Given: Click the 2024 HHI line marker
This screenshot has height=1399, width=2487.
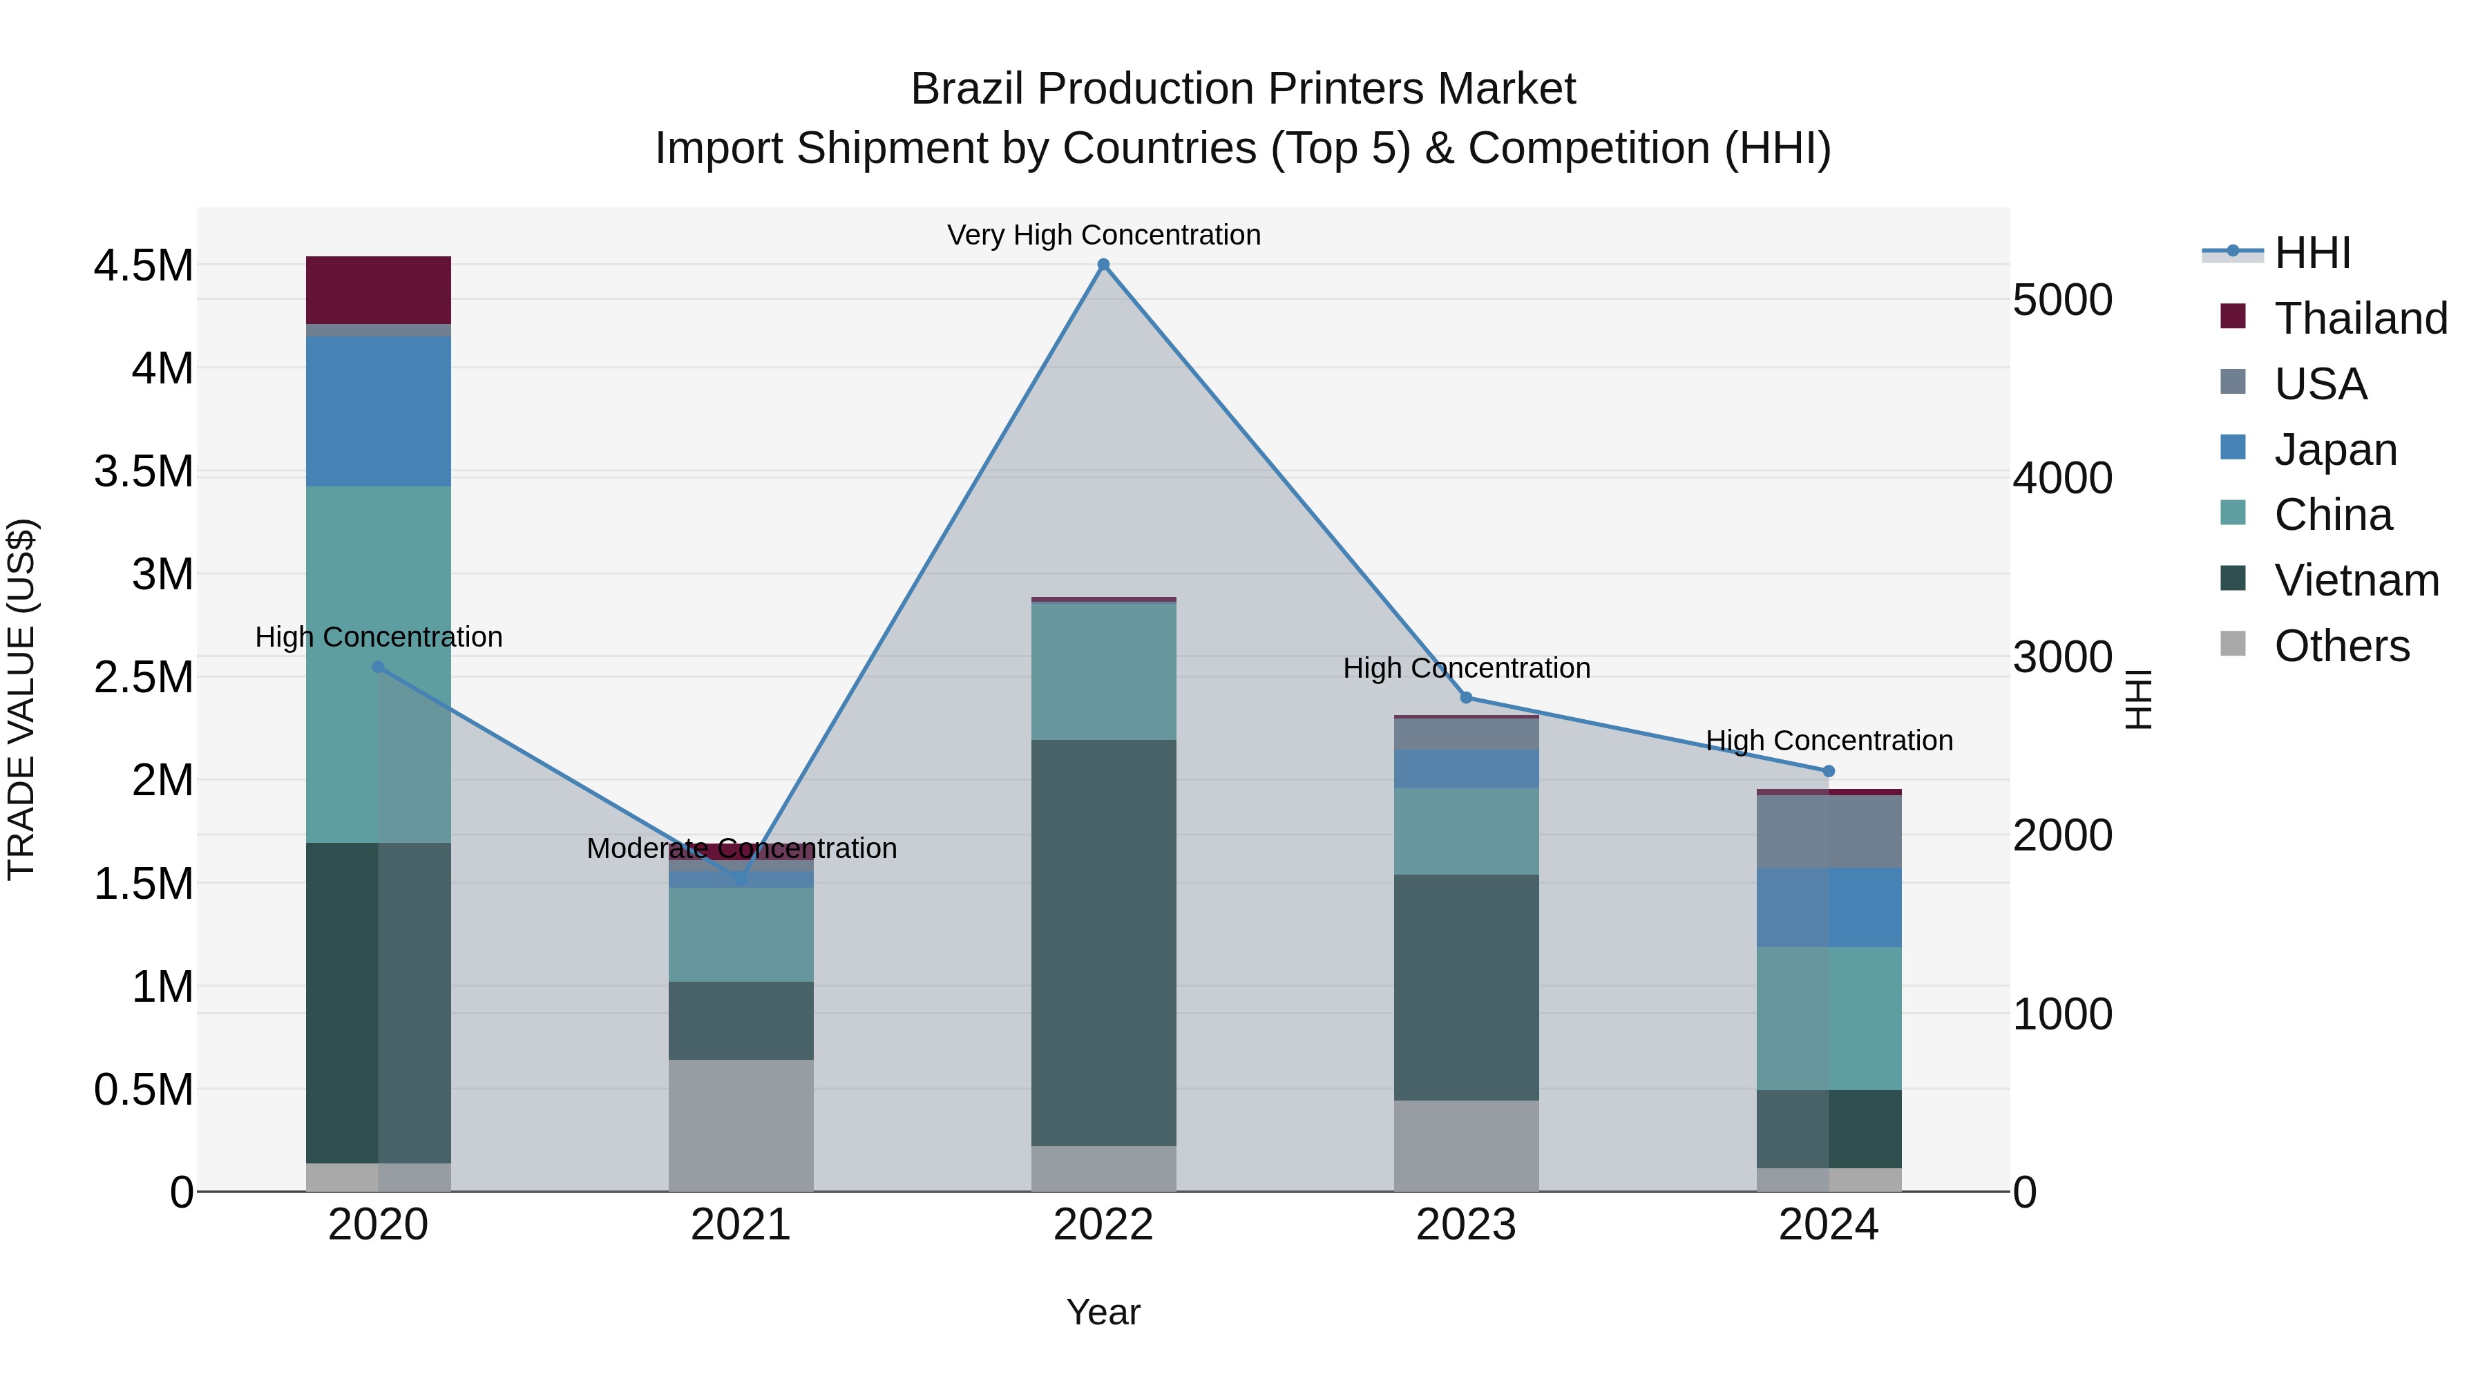Looking at the screenshot, I should (1829, 772).
